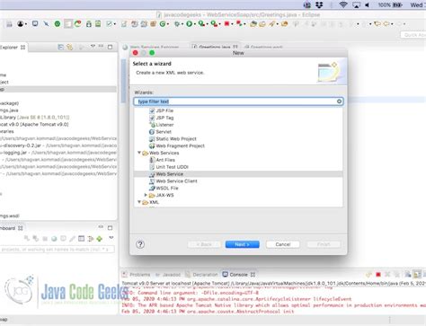Select the Web Service wizard entry
The width and height of the screenshot is (426, 326).
pyautogui.click(x=166, y=174)
